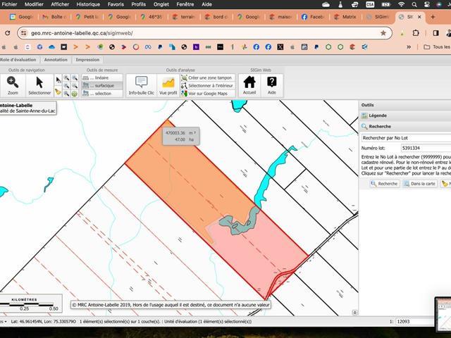Toggle the sélection measurement tool

(x=101, y=93)
